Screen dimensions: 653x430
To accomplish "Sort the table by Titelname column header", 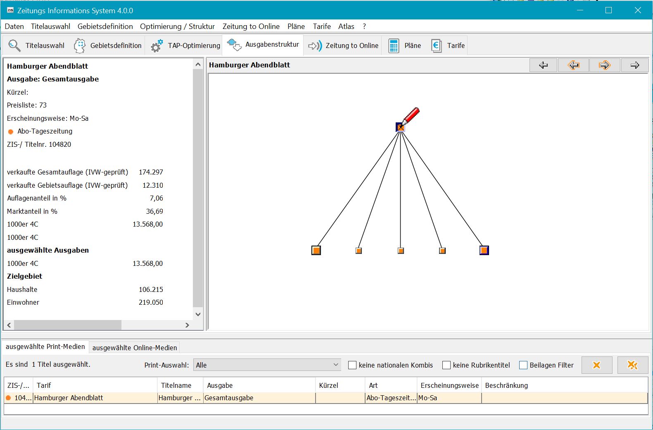I will (180, 385).
